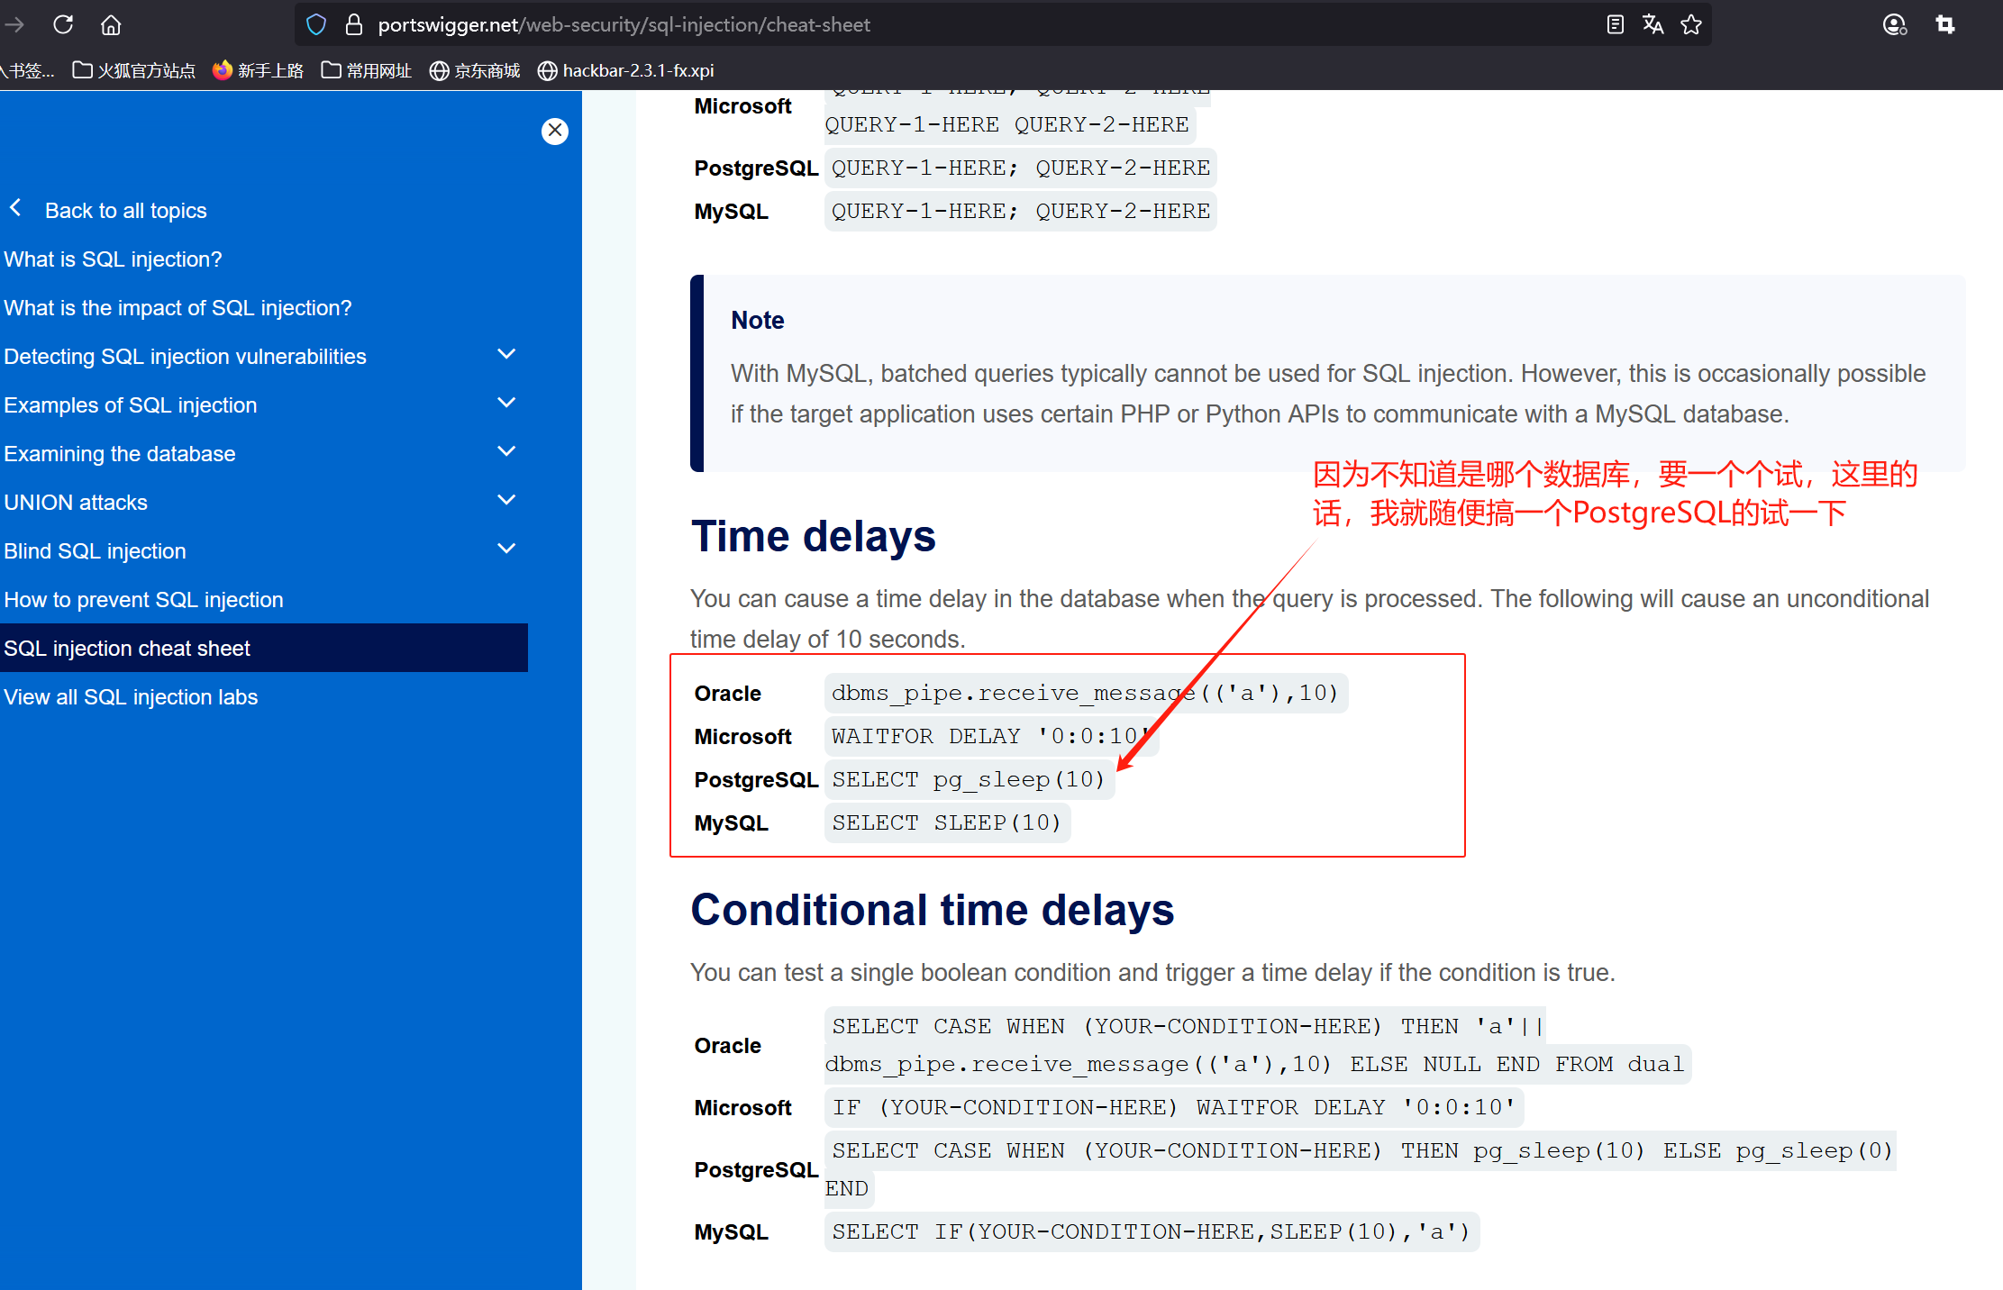
Task: Click the home page icon
Action: tap(111, 24)
